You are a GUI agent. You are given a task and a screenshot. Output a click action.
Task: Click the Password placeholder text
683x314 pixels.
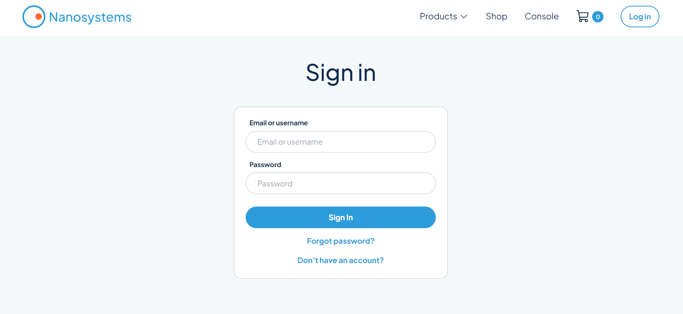tap(275, 184)
